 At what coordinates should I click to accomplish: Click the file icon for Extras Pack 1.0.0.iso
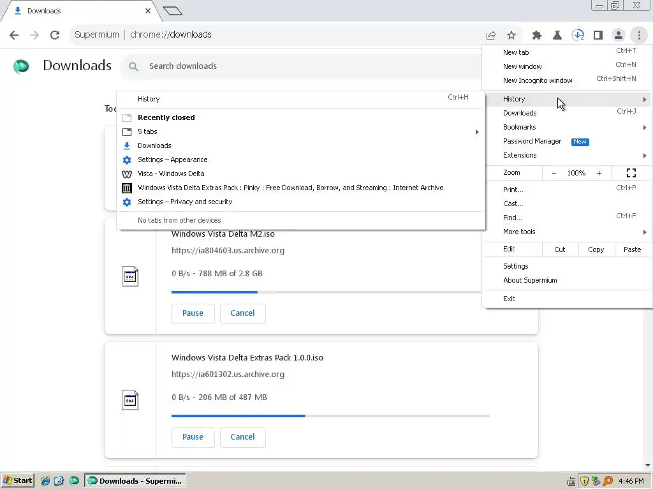pyautogui.click(x=130, y=400)
